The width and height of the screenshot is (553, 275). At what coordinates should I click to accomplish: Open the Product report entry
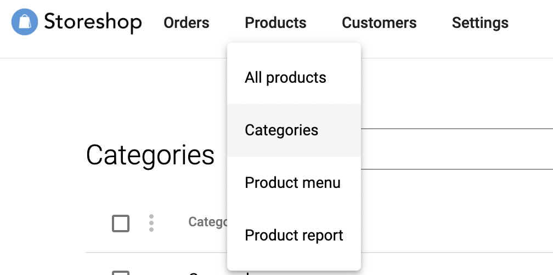[x=294, y=236]
